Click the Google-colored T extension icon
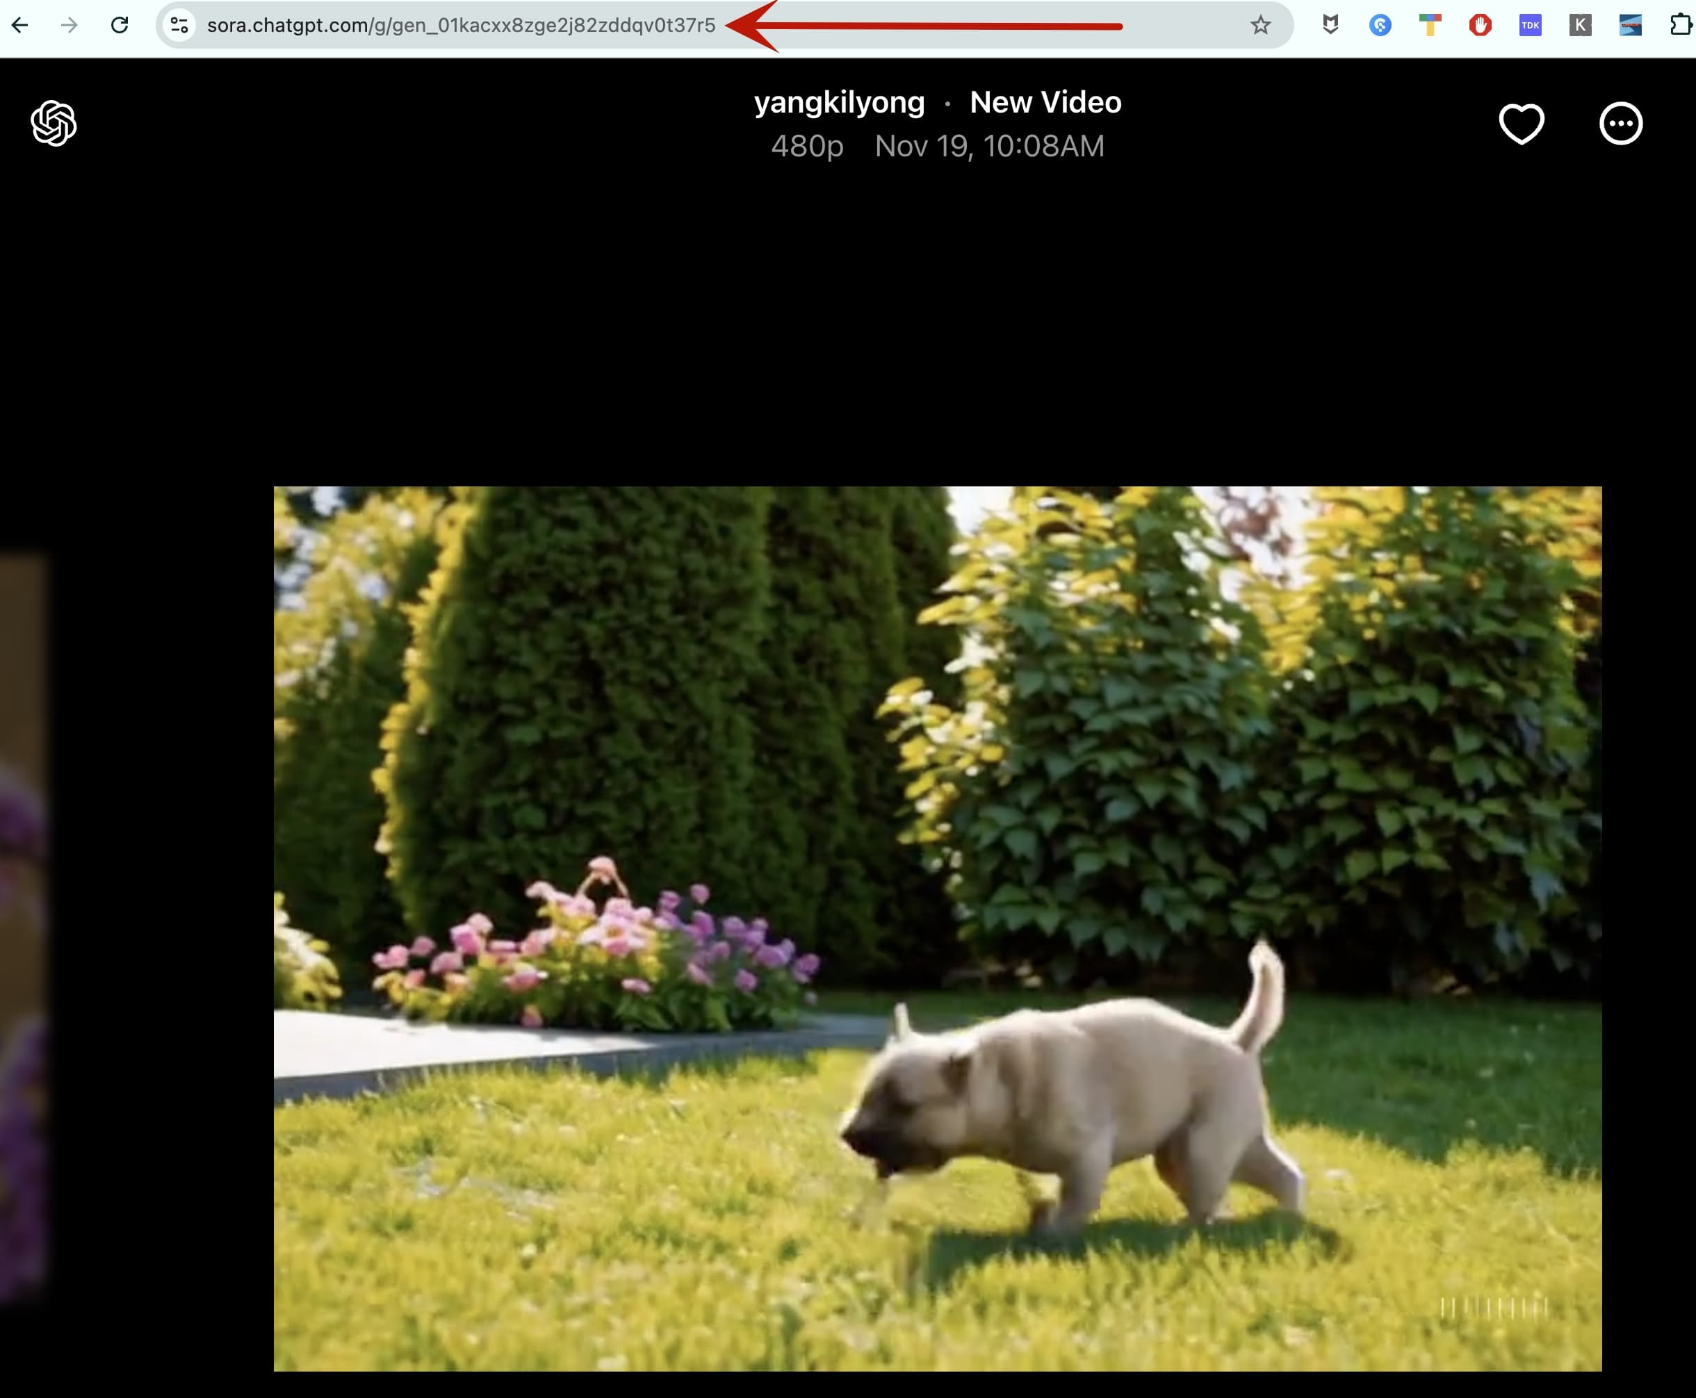Image resolution: width=1696 pixels, height=1398 pixels. point(1431,25)
